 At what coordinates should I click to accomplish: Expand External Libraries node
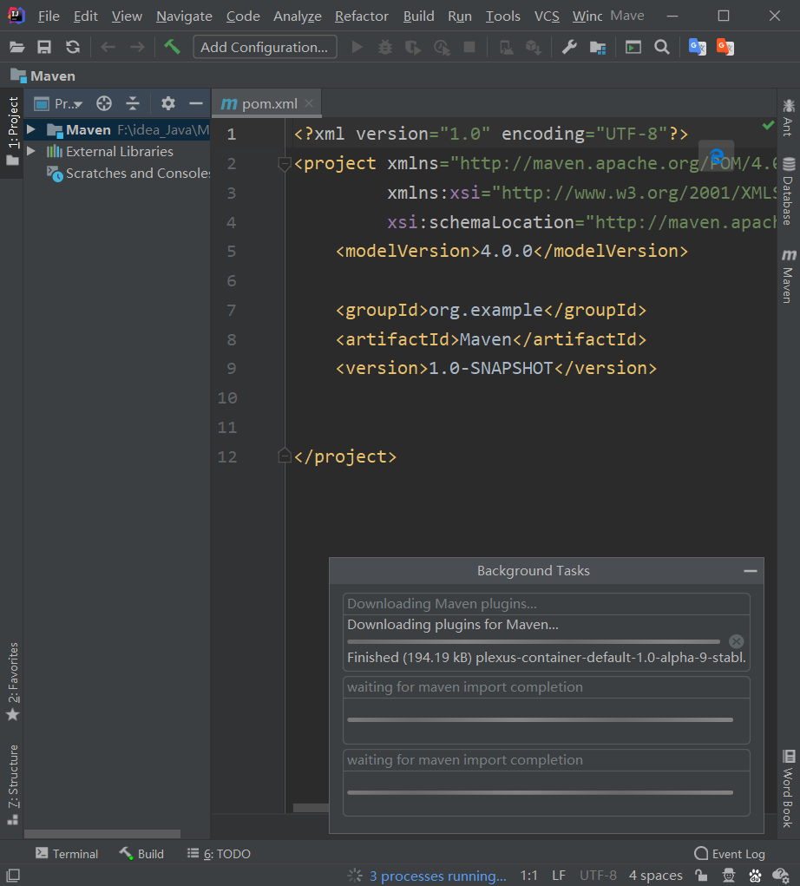pyautogui.click(x=31, y=151)
